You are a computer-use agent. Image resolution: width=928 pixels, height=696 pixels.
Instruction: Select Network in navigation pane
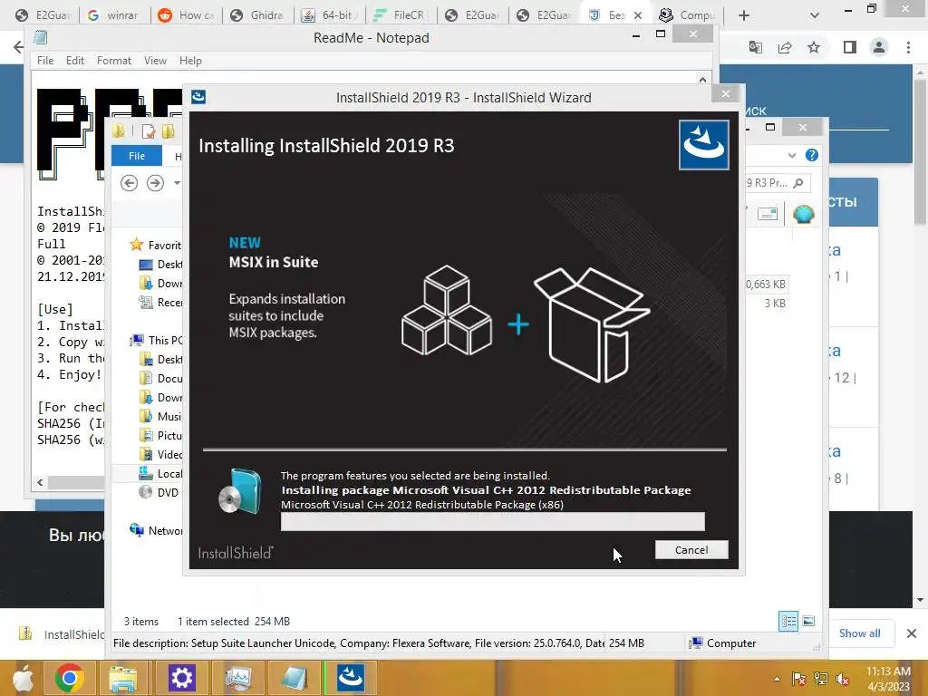point(156,531)
